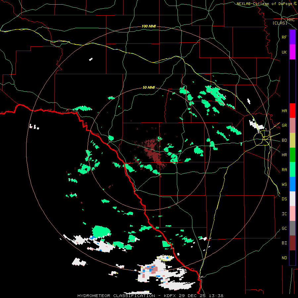Click the DS white legend swatch
This screenshot has width=298, height=298.
(292, 199)
